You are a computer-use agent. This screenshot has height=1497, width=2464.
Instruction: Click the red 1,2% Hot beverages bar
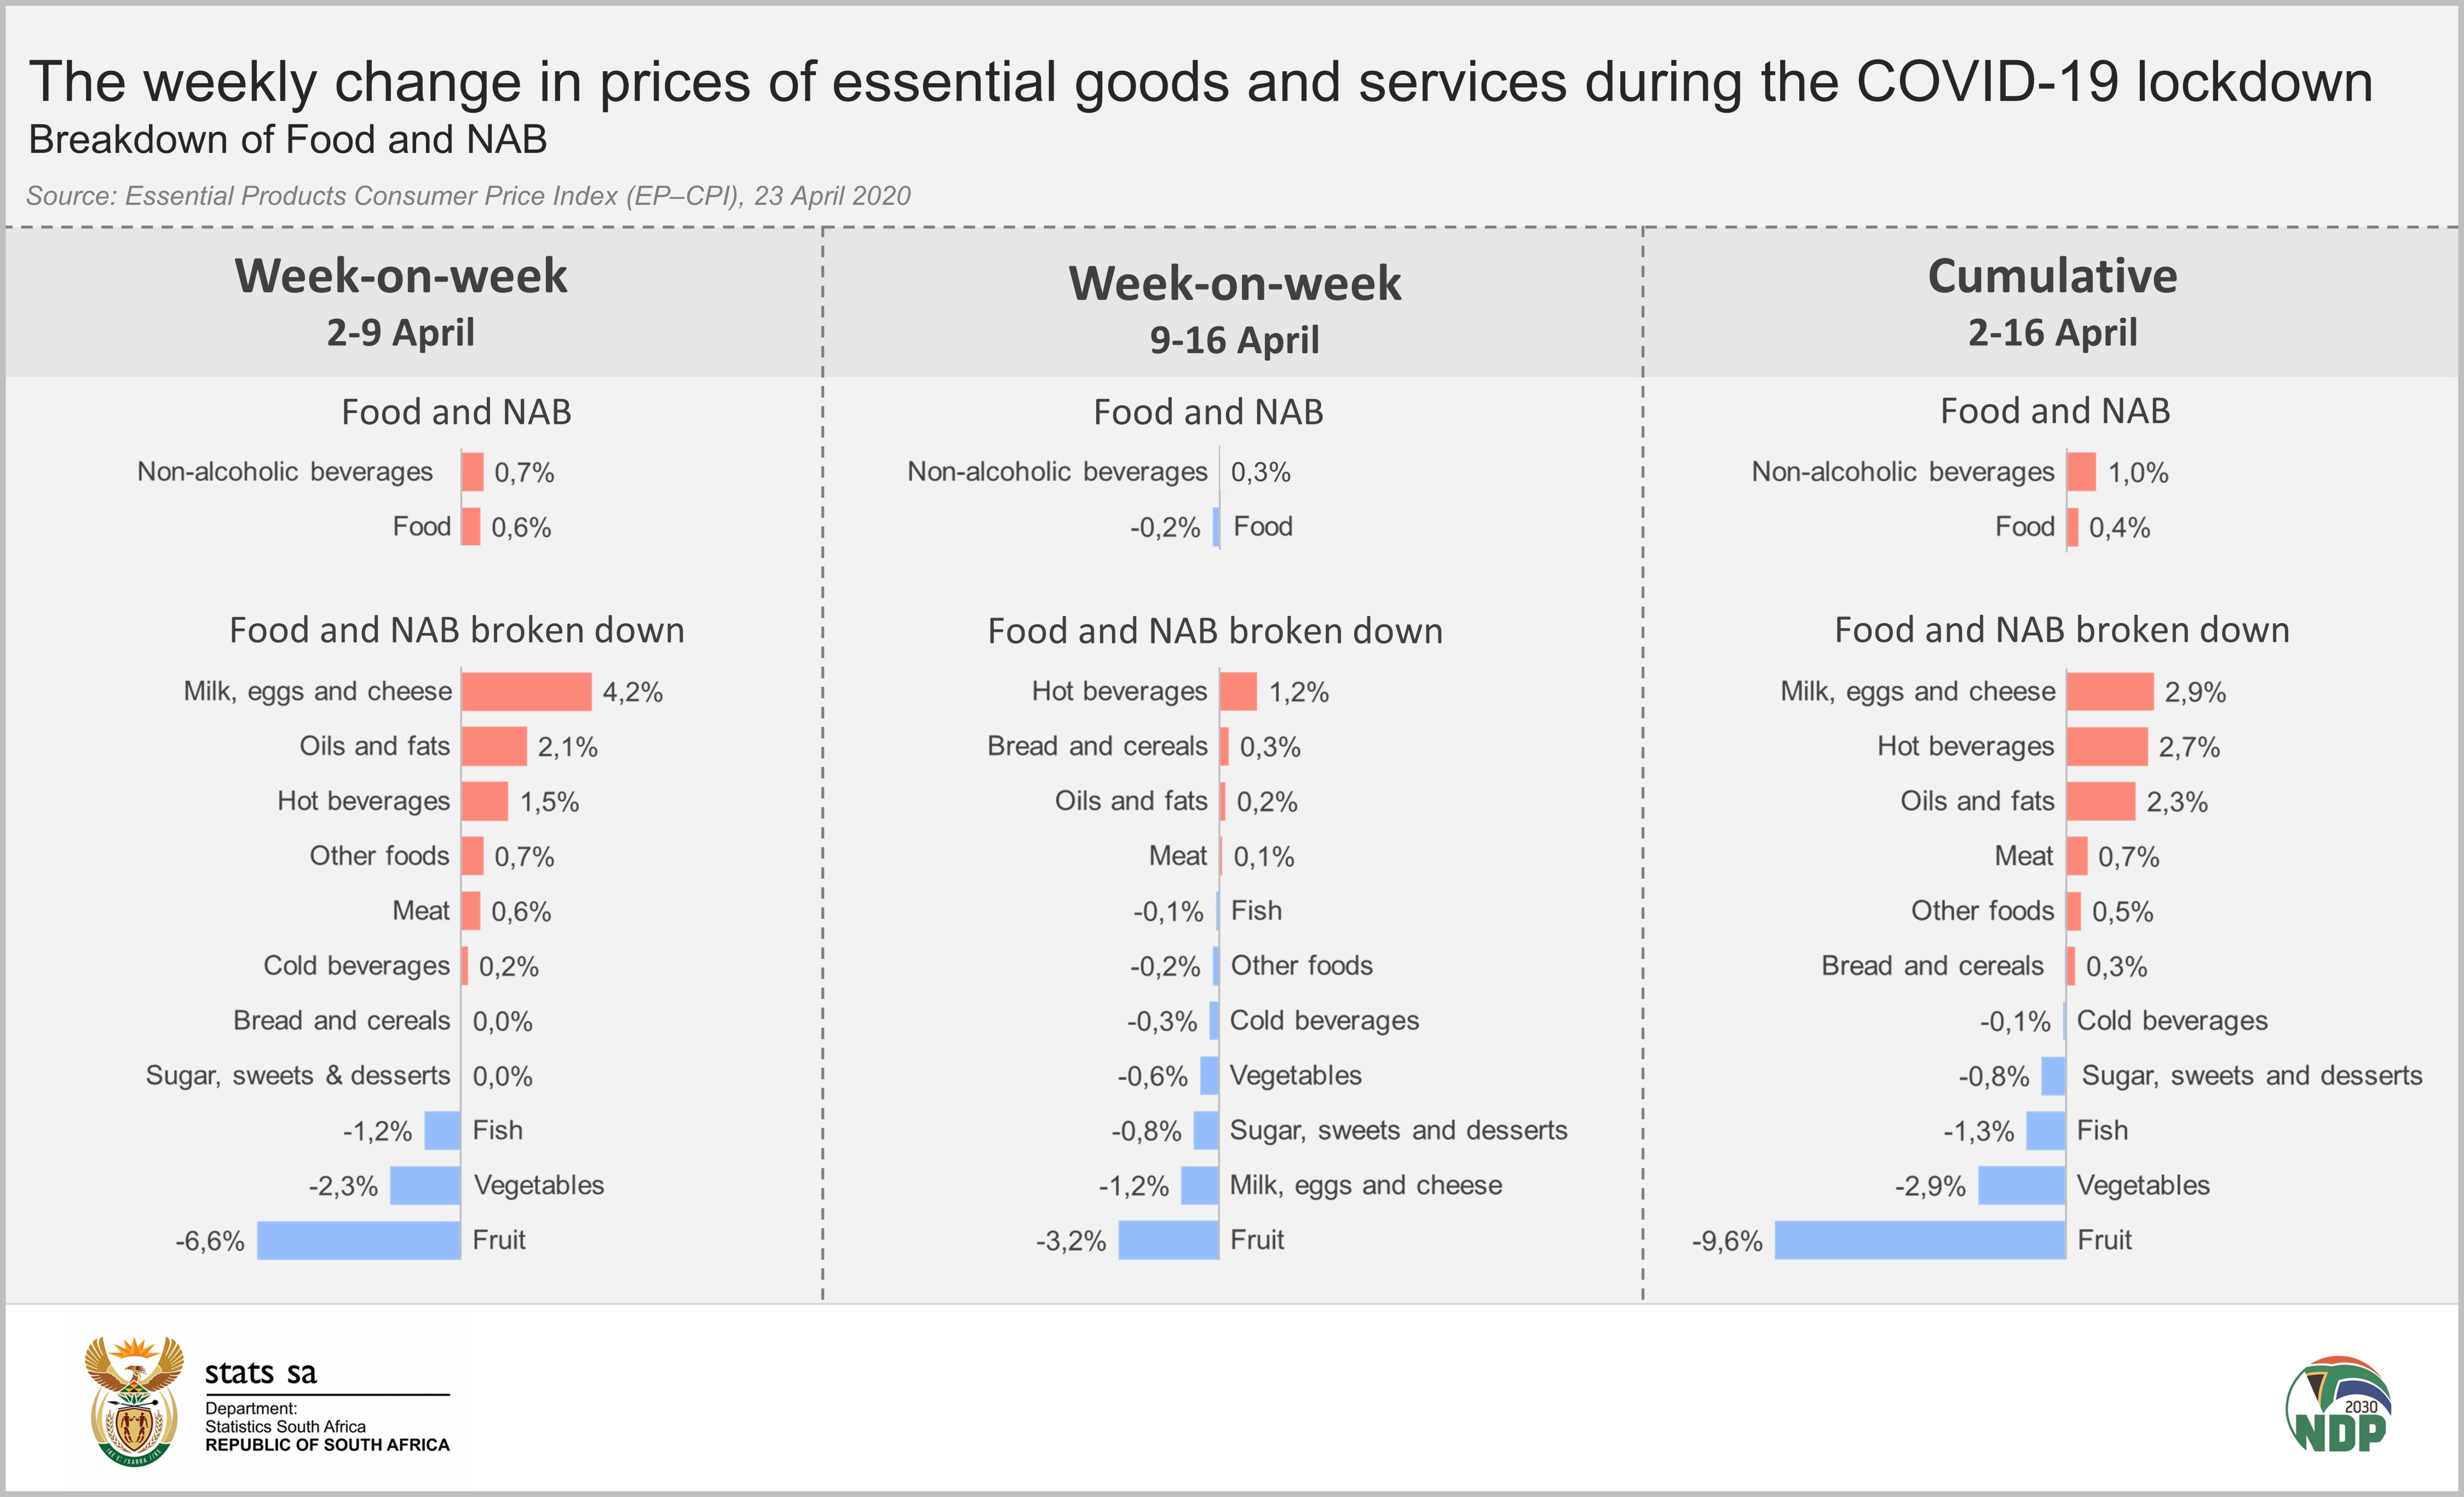tap(1238, 691)
